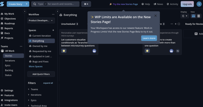Open the Create Story dropdown arrow
Viewport: 203px width, 107px height.
[27, 4]
